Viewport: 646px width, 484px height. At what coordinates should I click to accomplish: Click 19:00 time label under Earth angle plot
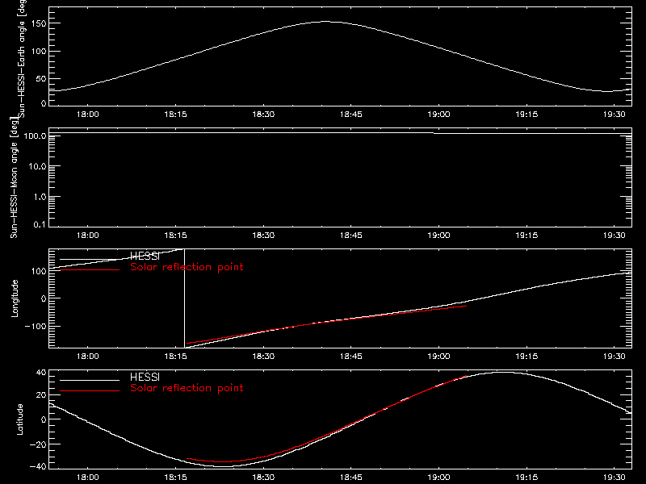tap(438, 115)
